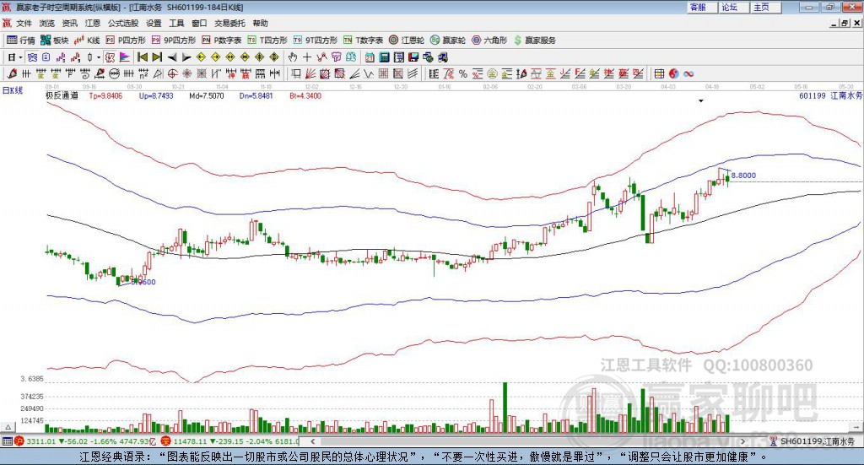This screenshot has width=864, height=465.
Task: Open the 江恩轮 Gann wheel
Action: (407, 41)
